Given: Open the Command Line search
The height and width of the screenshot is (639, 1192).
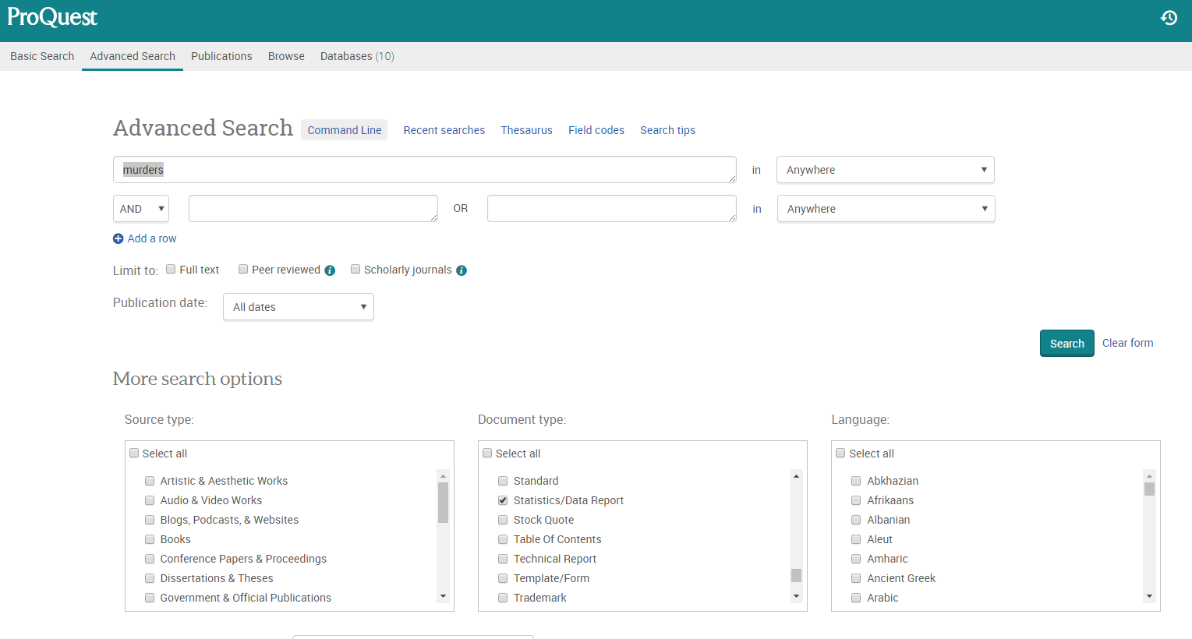Looking at the screenshot, I should pos(345,130).
